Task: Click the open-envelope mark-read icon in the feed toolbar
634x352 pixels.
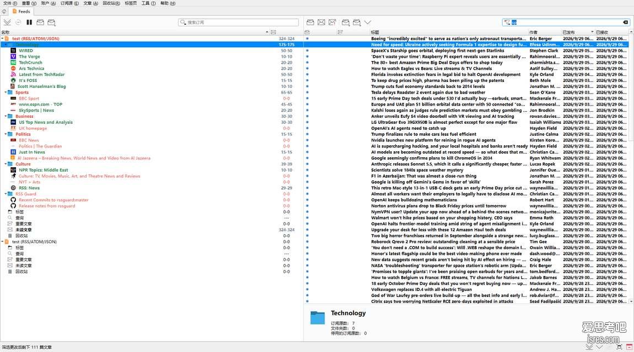Action: [x=40, y=22]
